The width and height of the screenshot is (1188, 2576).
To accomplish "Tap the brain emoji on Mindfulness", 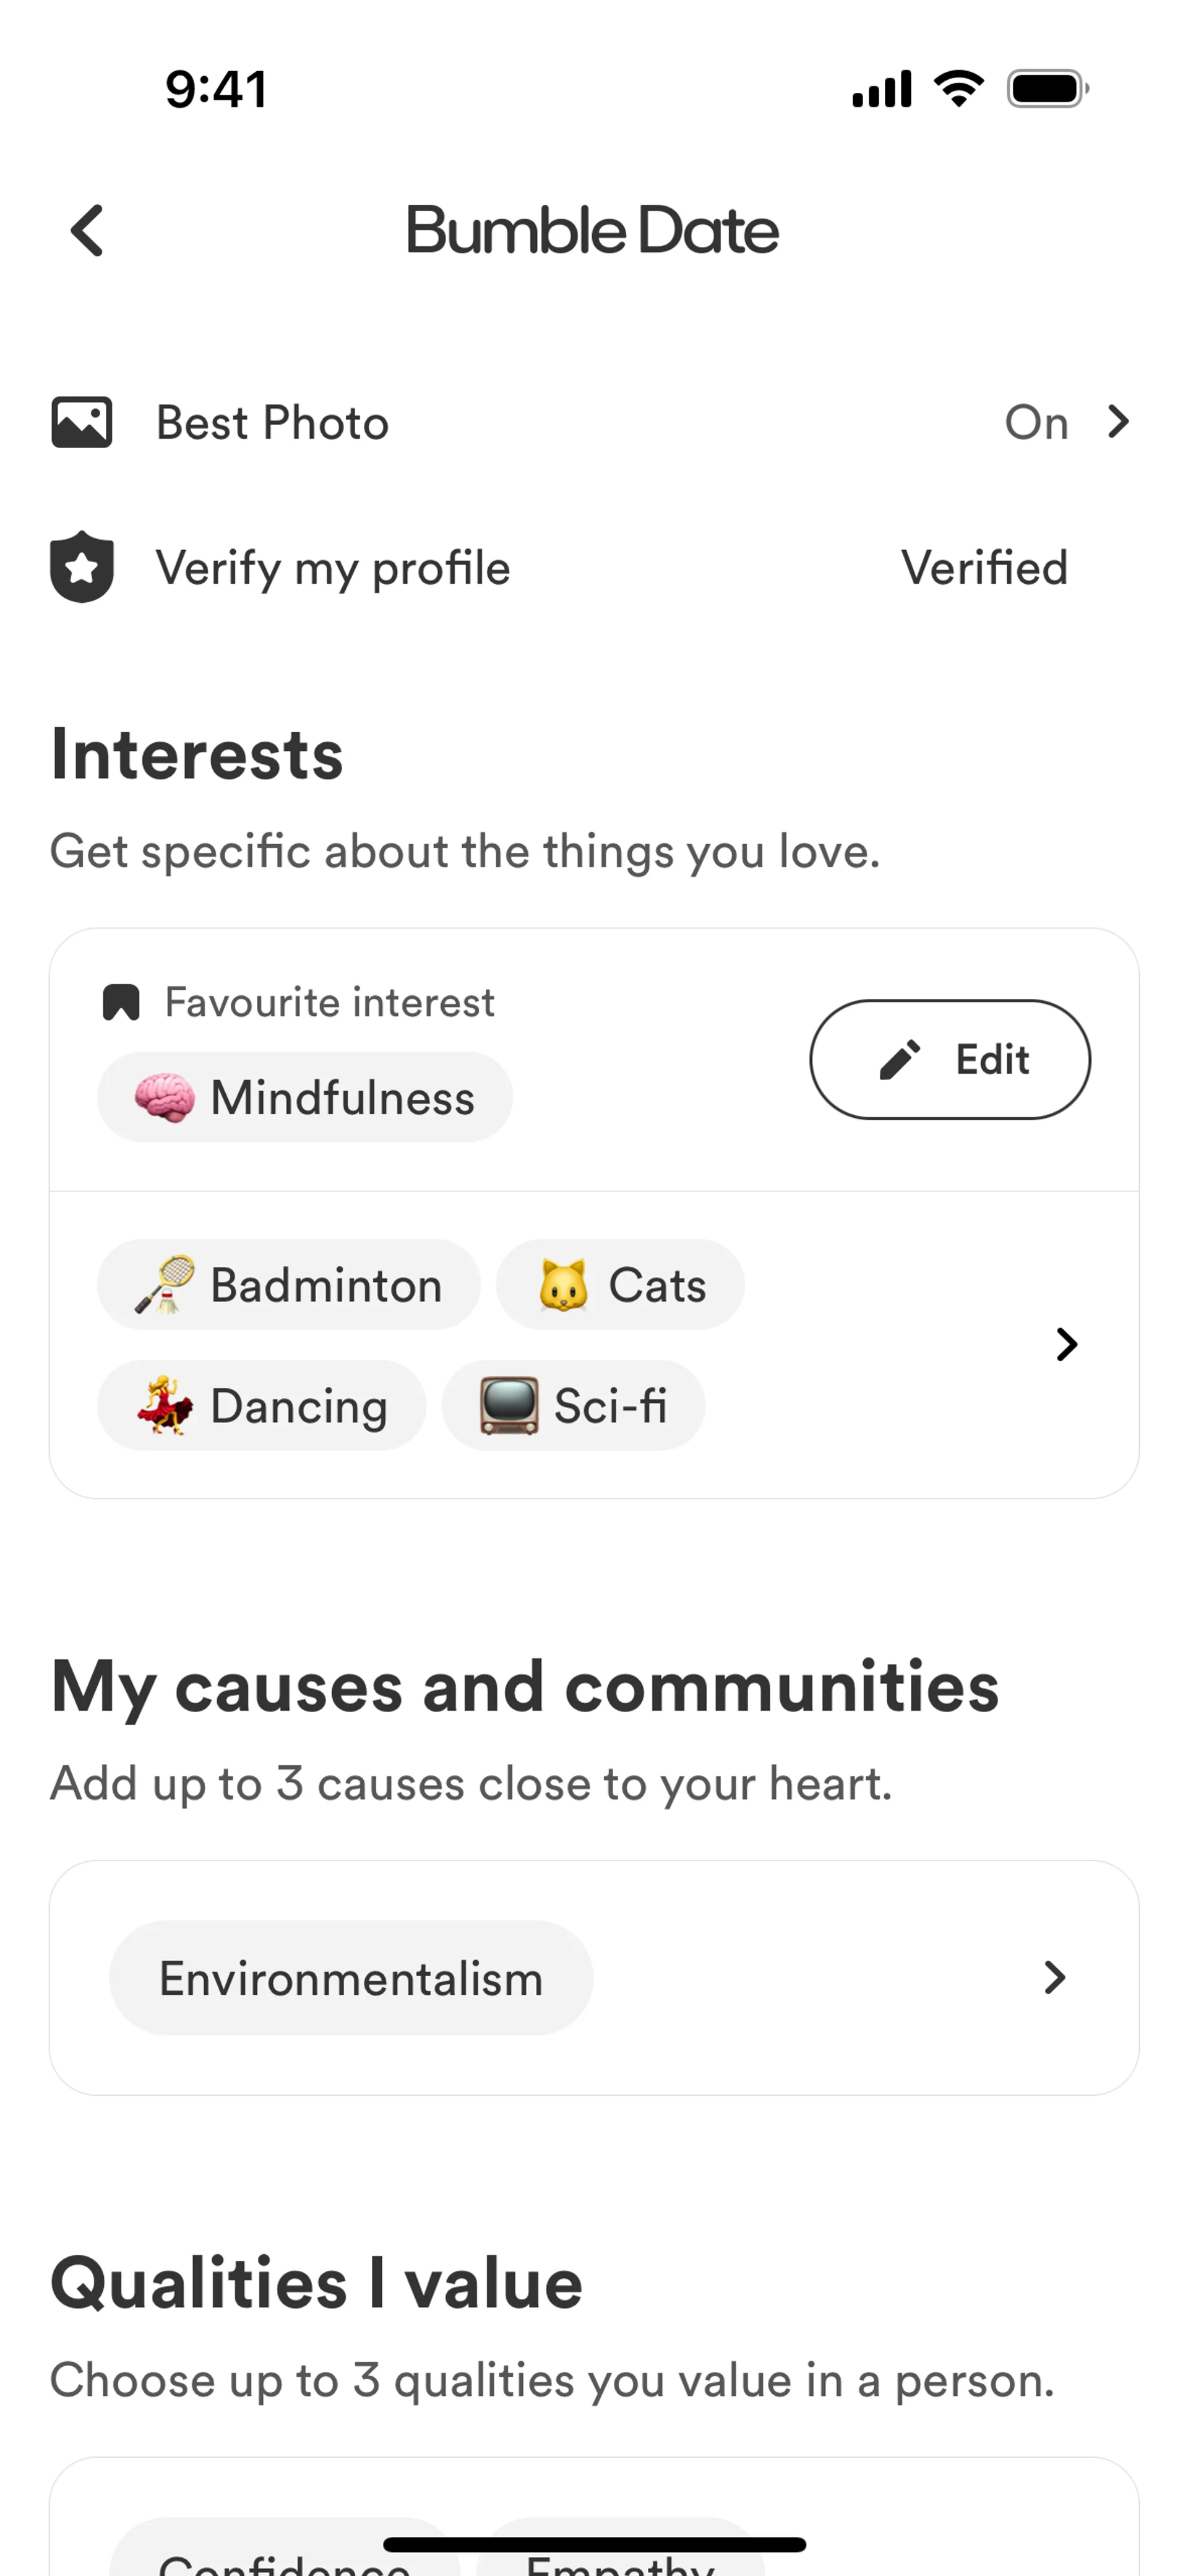I will pos(165,1098).
